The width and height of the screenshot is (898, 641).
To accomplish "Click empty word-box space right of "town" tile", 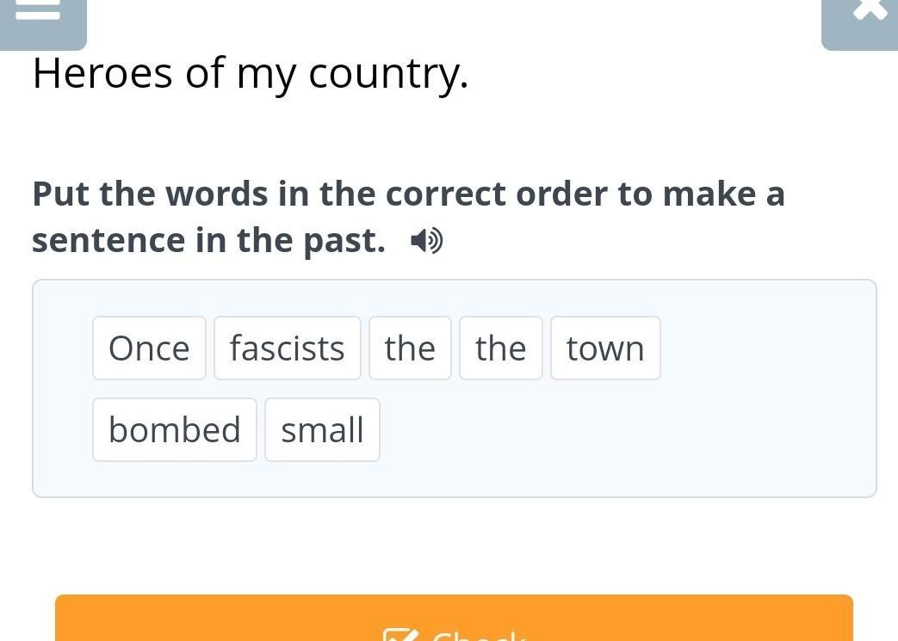I will 767,348.
